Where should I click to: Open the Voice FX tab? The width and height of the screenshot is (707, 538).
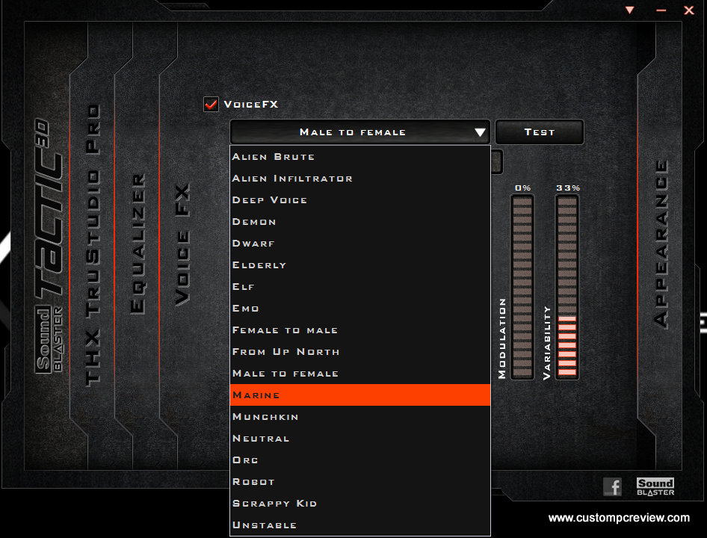[182, 244]
